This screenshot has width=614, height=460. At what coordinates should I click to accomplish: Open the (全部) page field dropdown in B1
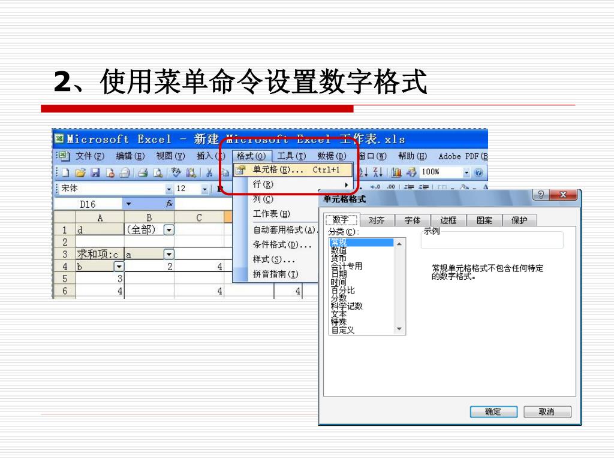point(168,229)
